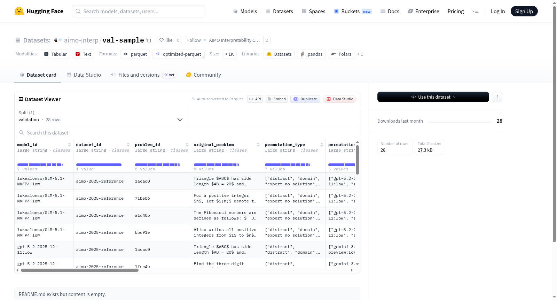
Task: Click the like count 0 badge
Action: pyautogui.click(x=178, y=40)
